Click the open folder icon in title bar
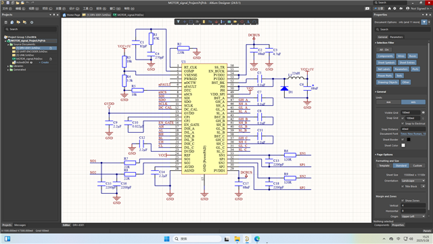Viewport: 433px width, 244px height. 18,3
